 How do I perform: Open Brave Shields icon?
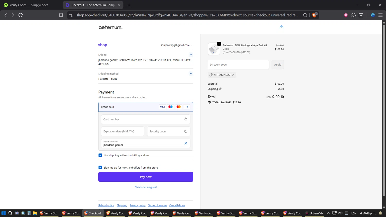coord(314,15)
